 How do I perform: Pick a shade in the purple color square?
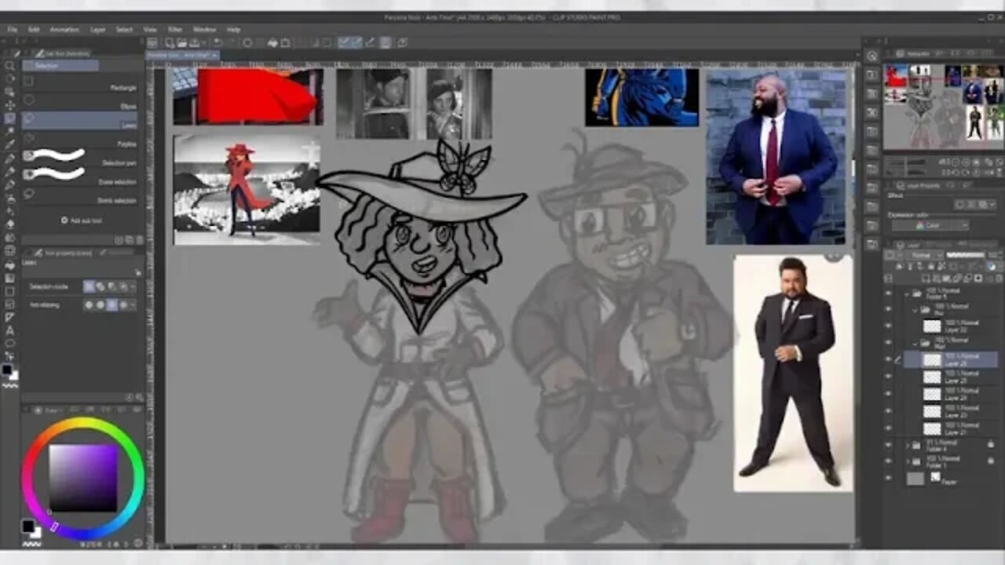click(x=83, y=478)
